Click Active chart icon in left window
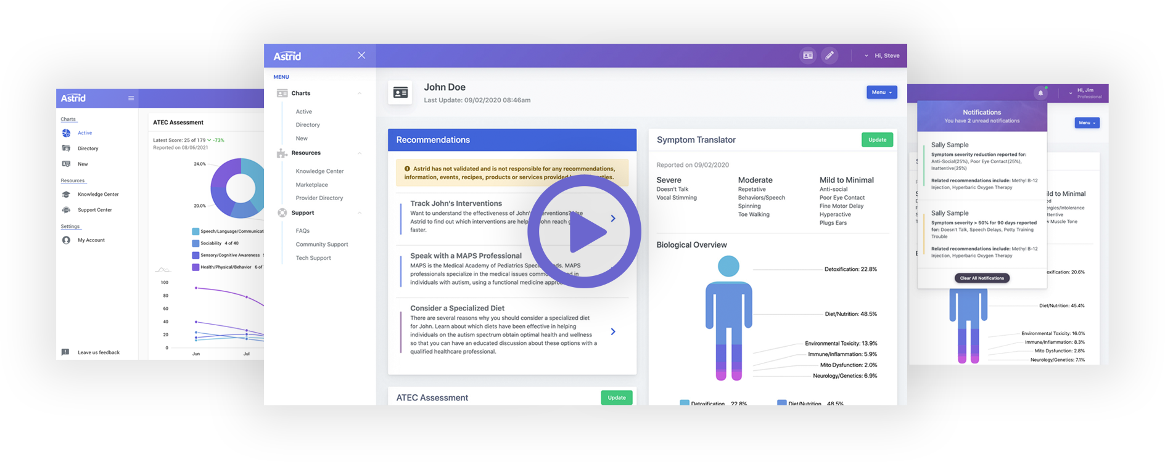The image size is (1165, 462). (66, 133)
